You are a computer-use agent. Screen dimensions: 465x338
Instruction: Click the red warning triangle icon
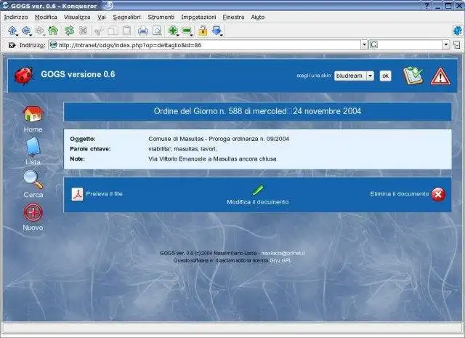[x=440, y=76]
